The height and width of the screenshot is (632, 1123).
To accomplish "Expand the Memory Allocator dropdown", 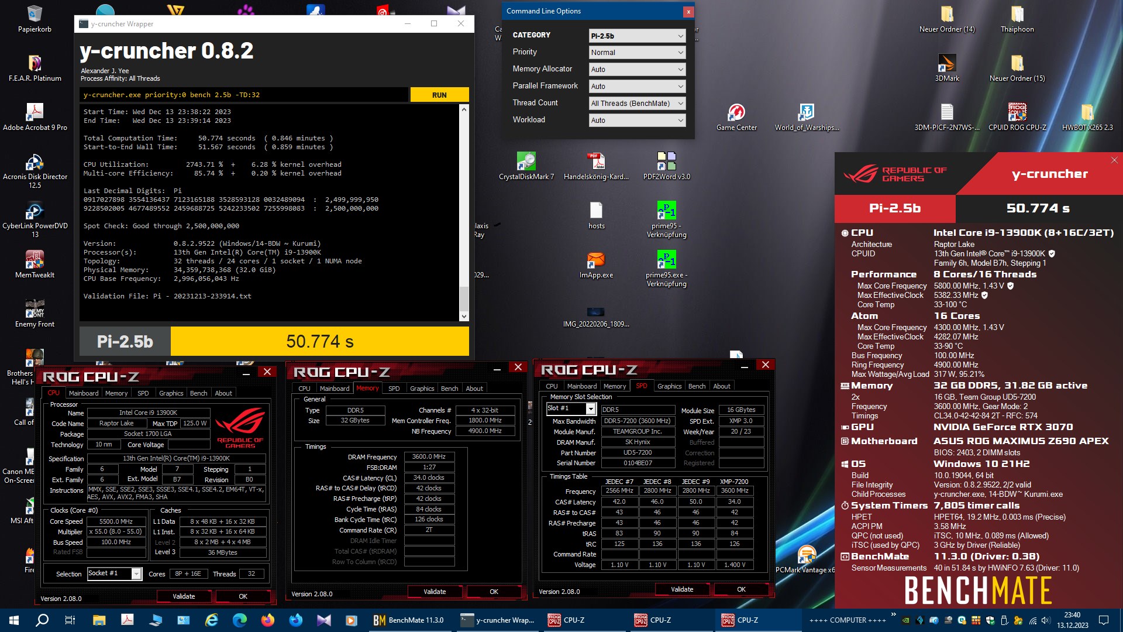I will point(637,70).
